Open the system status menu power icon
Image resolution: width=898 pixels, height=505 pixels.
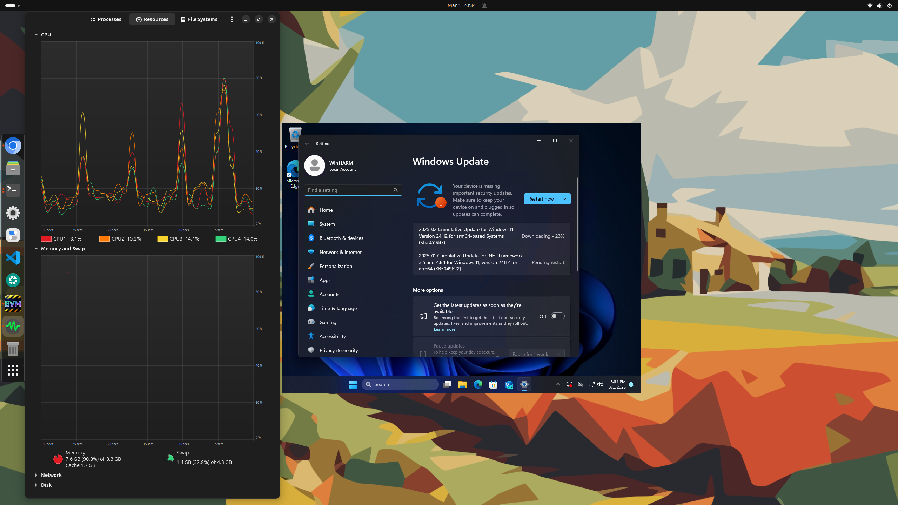click(x=890, y=6)
